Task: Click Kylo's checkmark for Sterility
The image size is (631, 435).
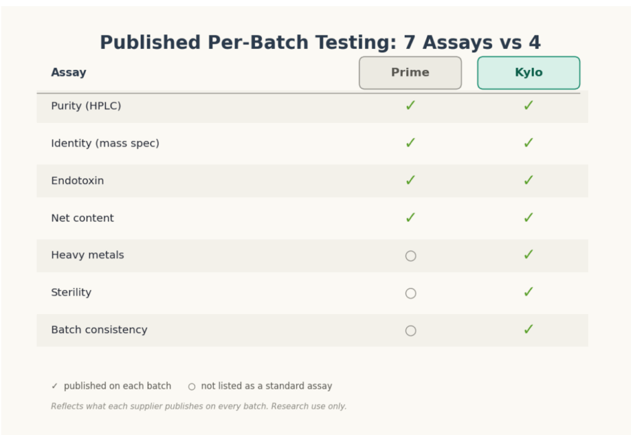Action: [528, 292]
